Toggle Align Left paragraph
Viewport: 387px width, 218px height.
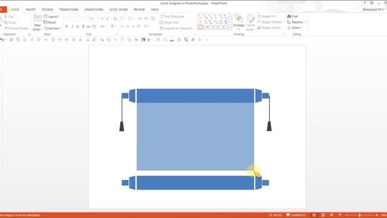122,26
